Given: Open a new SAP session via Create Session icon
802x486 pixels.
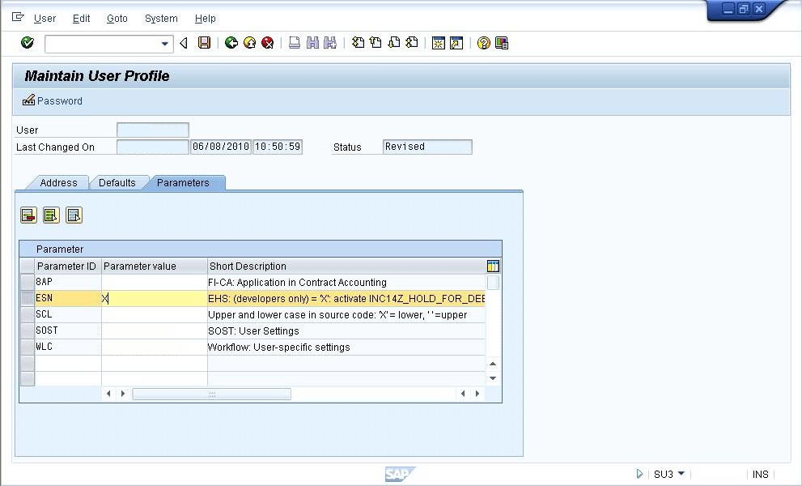Looking at the screenshot, I should point(437,43).
